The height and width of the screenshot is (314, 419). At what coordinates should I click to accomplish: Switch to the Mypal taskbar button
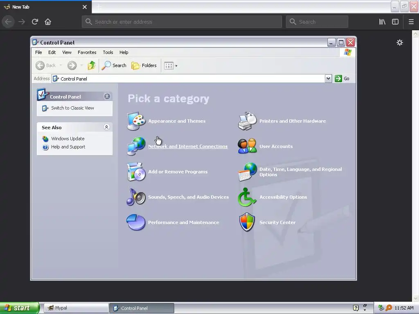(x=76, y=308)
